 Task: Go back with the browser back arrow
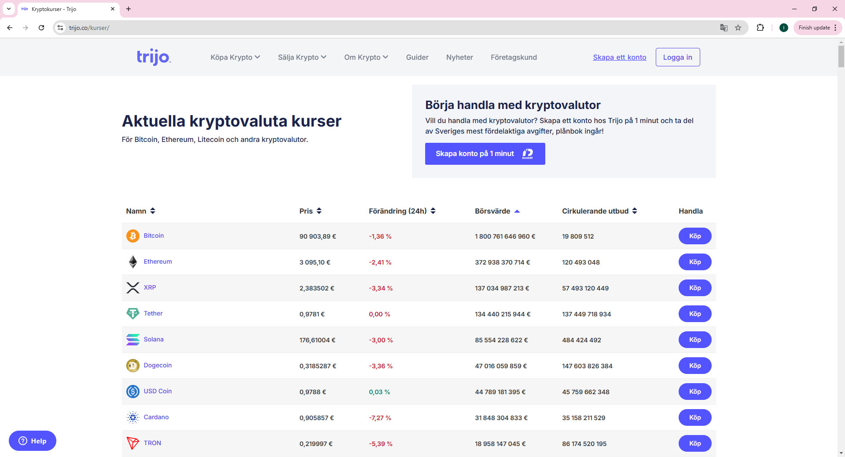tap(10, 28)
